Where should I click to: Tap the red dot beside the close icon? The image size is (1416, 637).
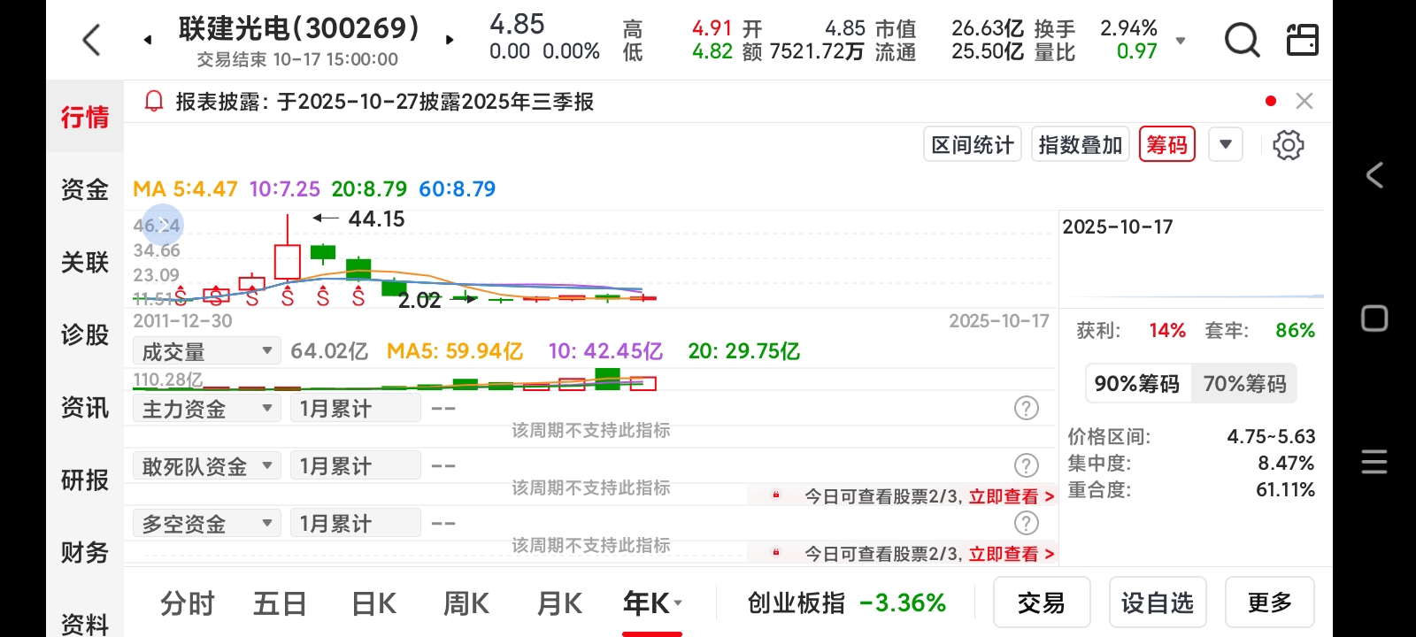coord(1271,101)
